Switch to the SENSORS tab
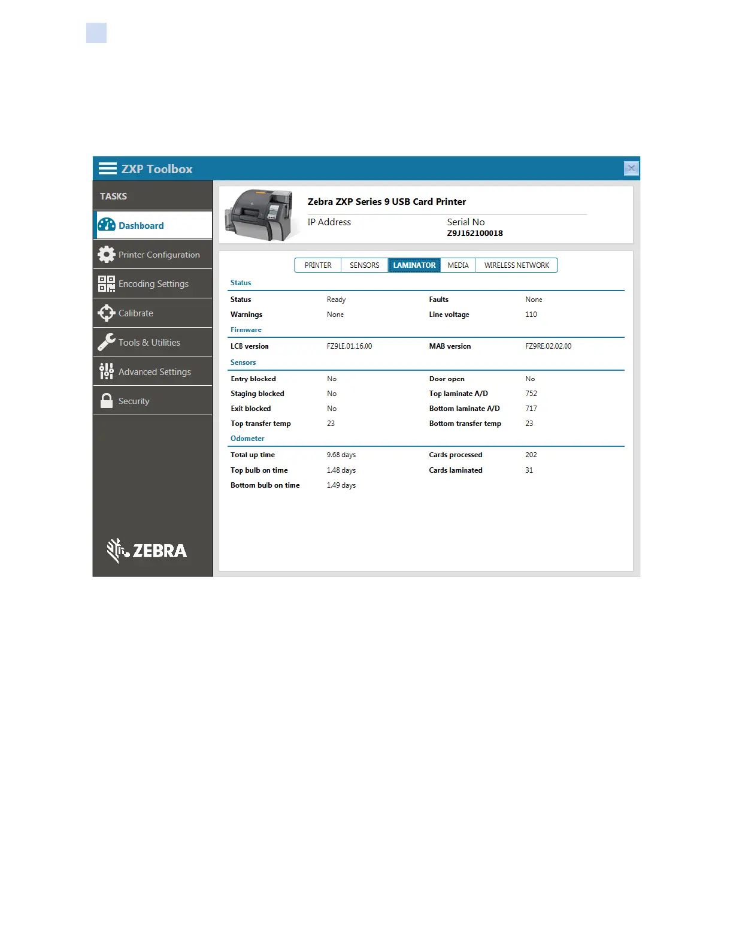The height and width of the screenshot is (949, 733). pyautogui.click(x=365, y=265)
